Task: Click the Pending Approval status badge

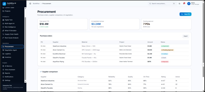Action: click(167, 50)
